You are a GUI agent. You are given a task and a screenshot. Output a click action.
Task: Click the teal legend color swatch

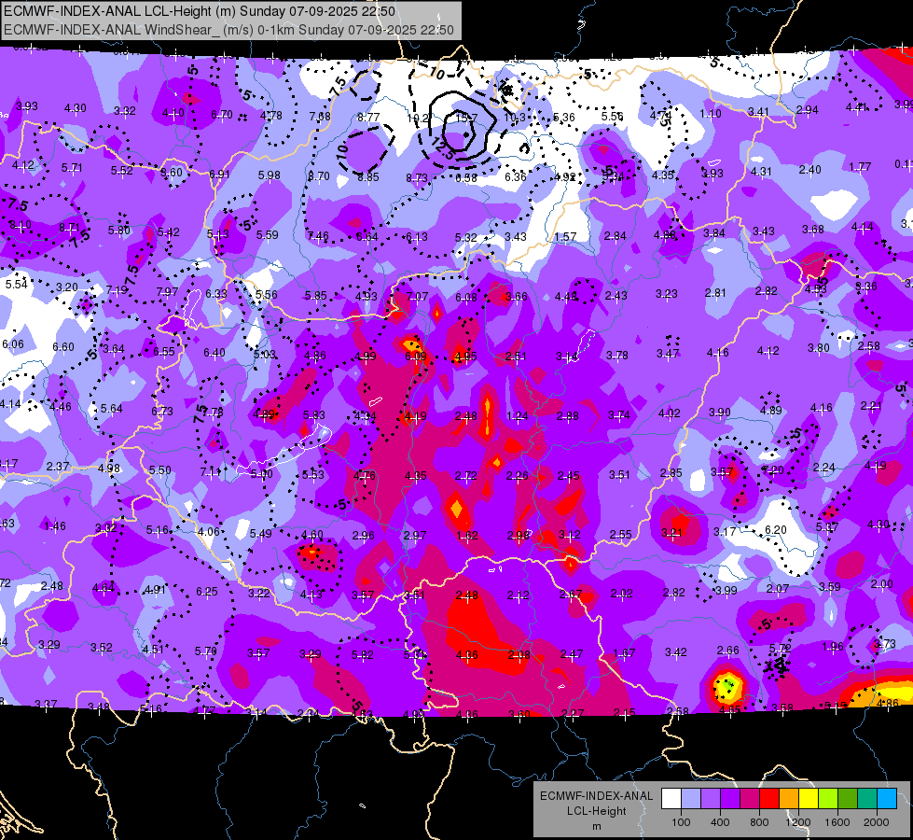point(867,799)
